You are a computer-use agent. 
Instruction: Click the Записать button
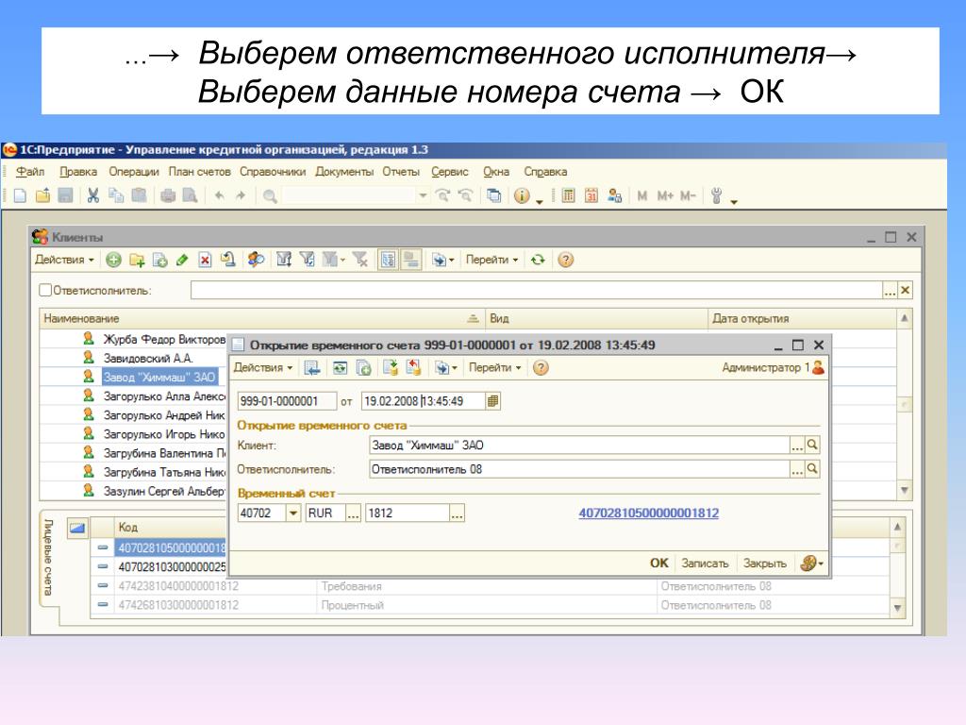pyautogui.click(x=705, y=563)
